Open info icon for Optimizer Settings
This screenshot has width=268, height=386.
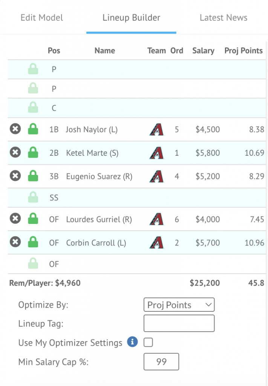pos(132,342)
